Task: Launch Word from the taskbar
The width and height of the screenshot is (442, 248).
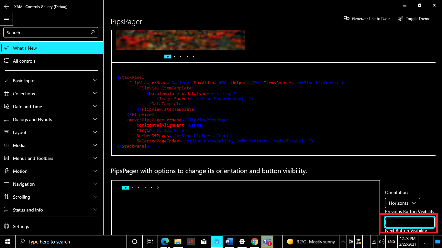Action: [229, 241]
